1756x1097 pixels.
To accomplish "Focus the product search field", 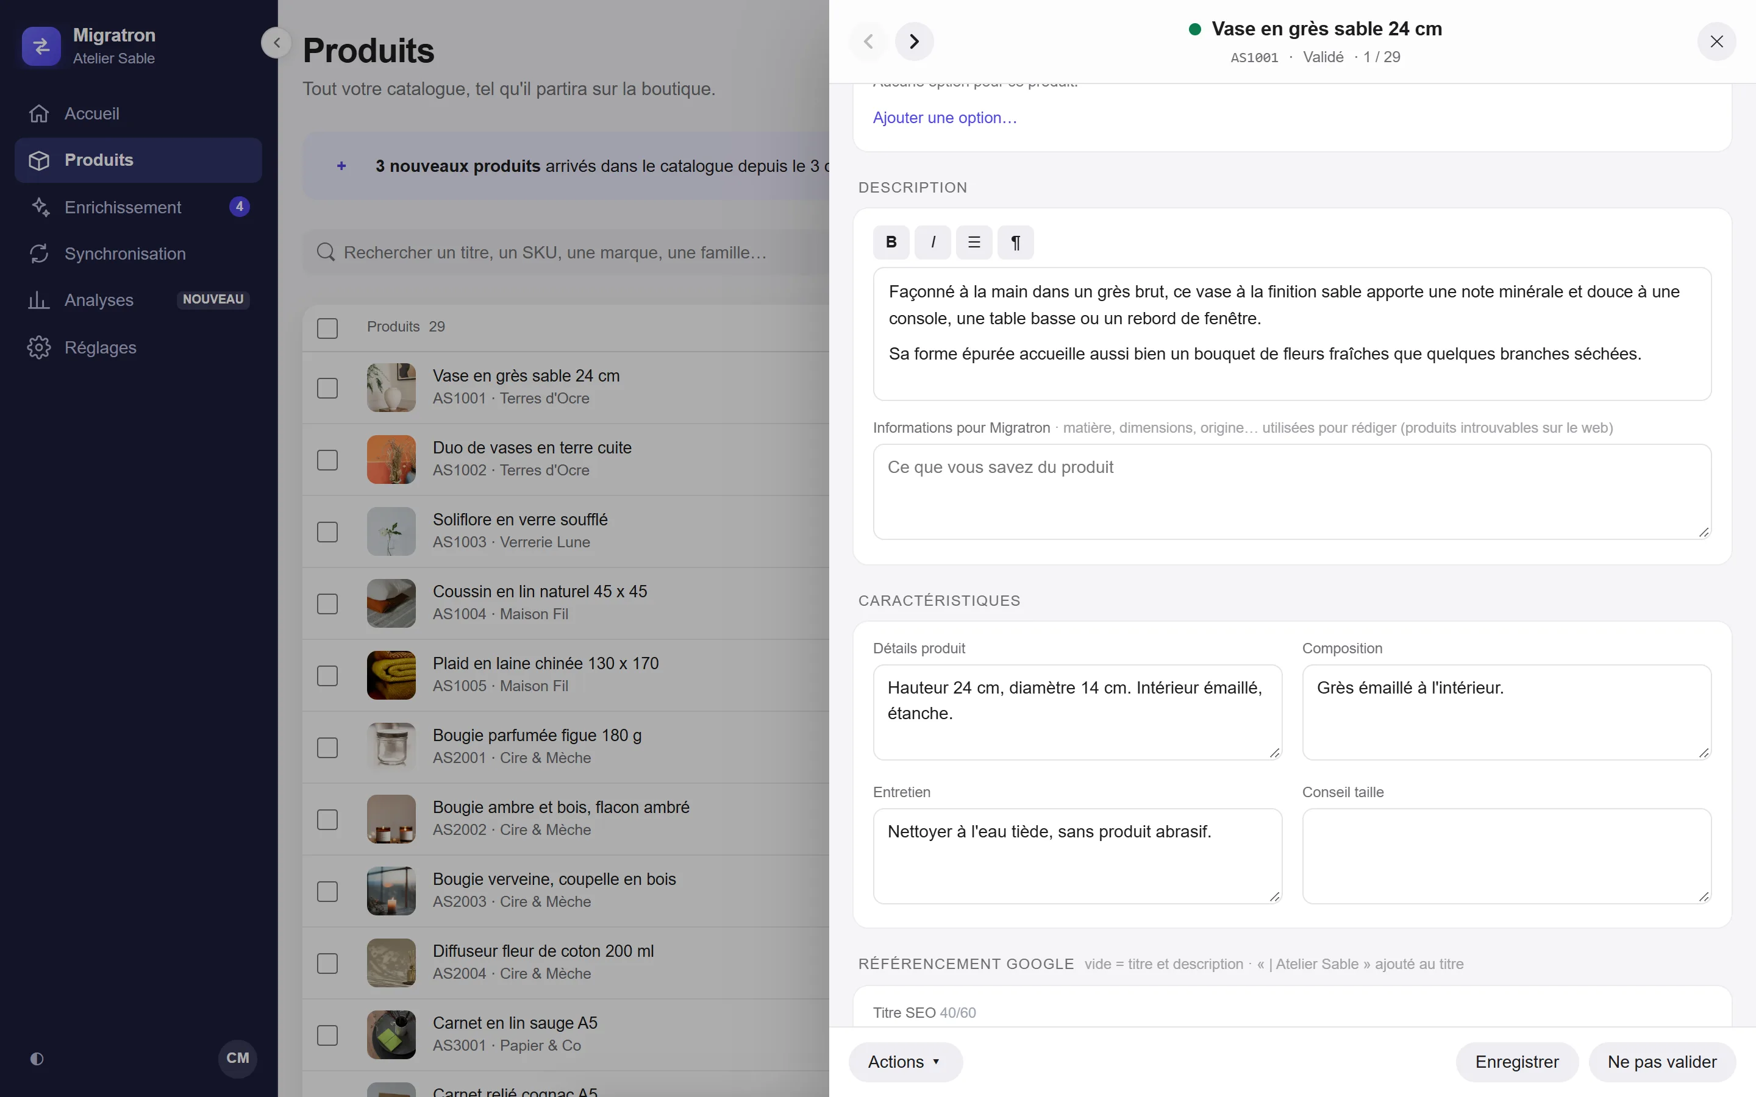I will (x=566, y=252).
